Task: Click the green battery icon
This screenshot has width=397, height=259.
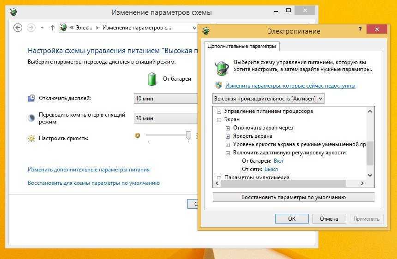Action: tap(152, 79)
